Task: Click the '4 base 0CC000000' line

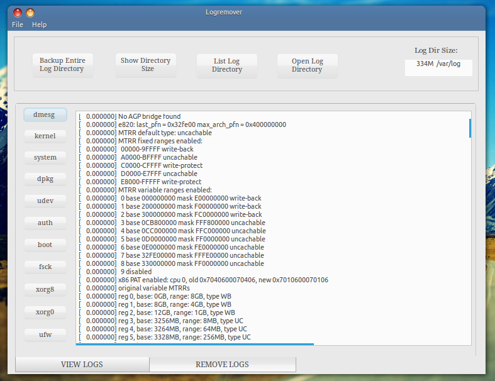Action: tap(172, 231)
